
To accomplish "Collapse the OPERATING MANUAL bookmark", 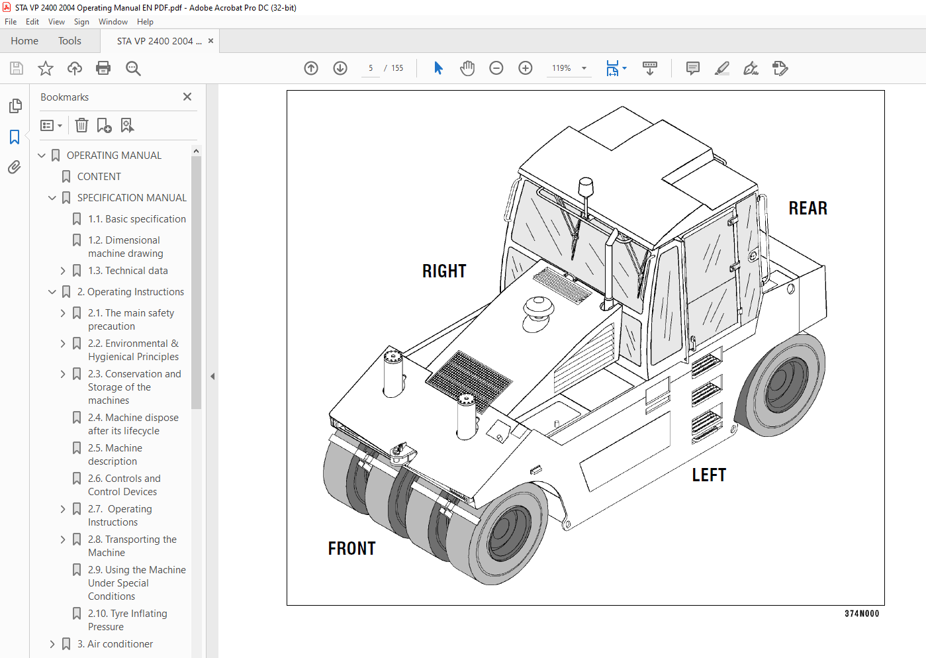I will 42,156.
